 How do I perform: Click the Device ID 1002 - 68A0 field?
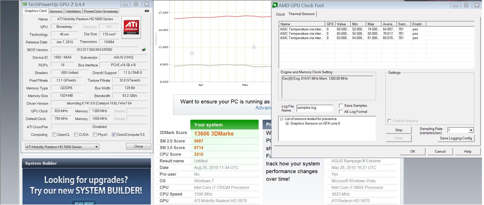click(63, 57)
